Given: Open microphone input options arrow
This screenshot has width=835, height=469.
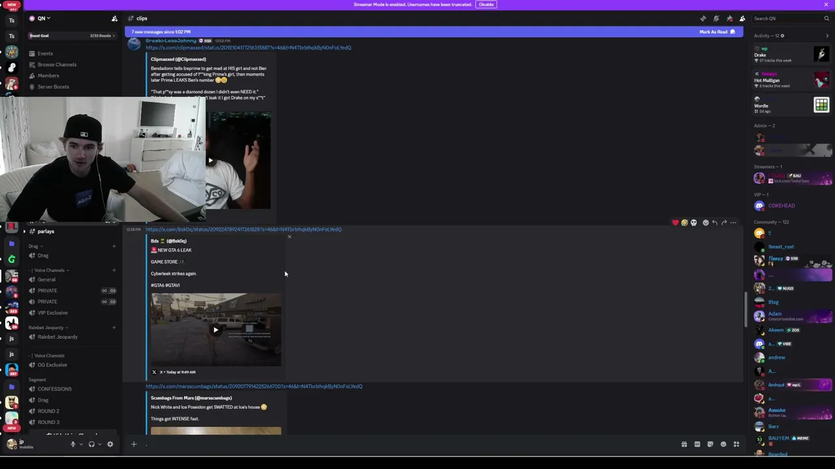Looking at the screenshot, I should click(x=81, y=444).
